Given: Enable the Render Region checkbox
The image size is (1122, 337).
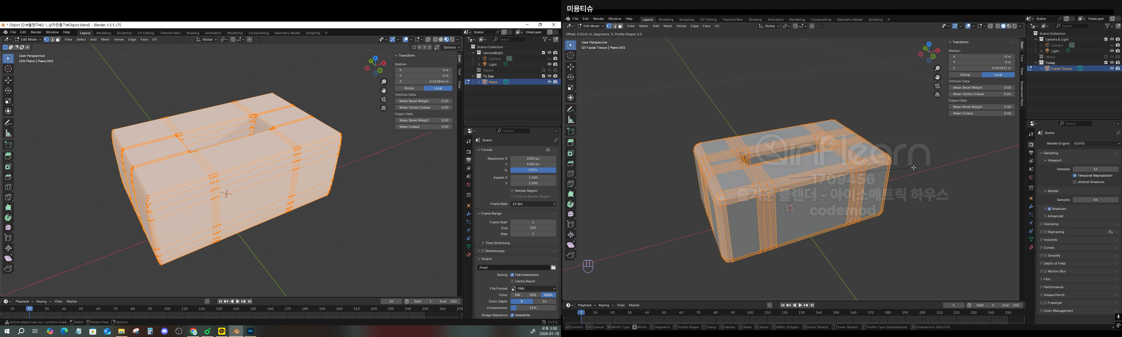Looking at the screenshot, I should [x=512, y=191].
